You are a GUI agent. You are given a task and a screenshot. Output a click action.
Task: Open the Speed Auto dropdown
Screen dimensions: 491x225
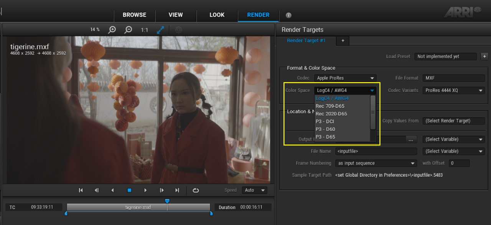point(254,190)
